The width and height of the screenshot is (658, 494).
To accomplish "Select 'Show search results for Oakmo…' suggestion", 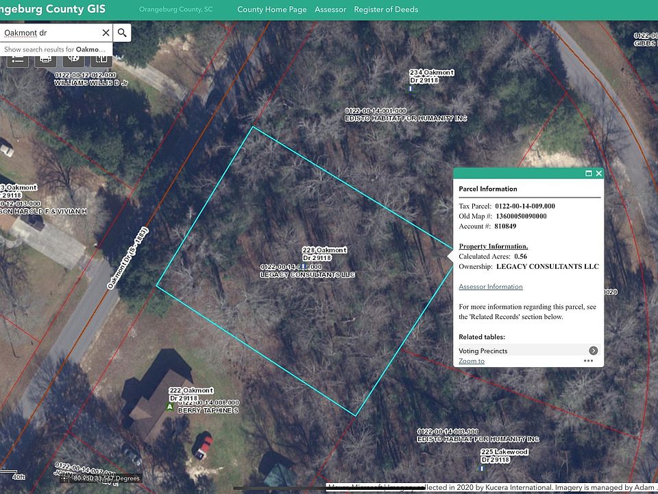I will tap(56, 49).
